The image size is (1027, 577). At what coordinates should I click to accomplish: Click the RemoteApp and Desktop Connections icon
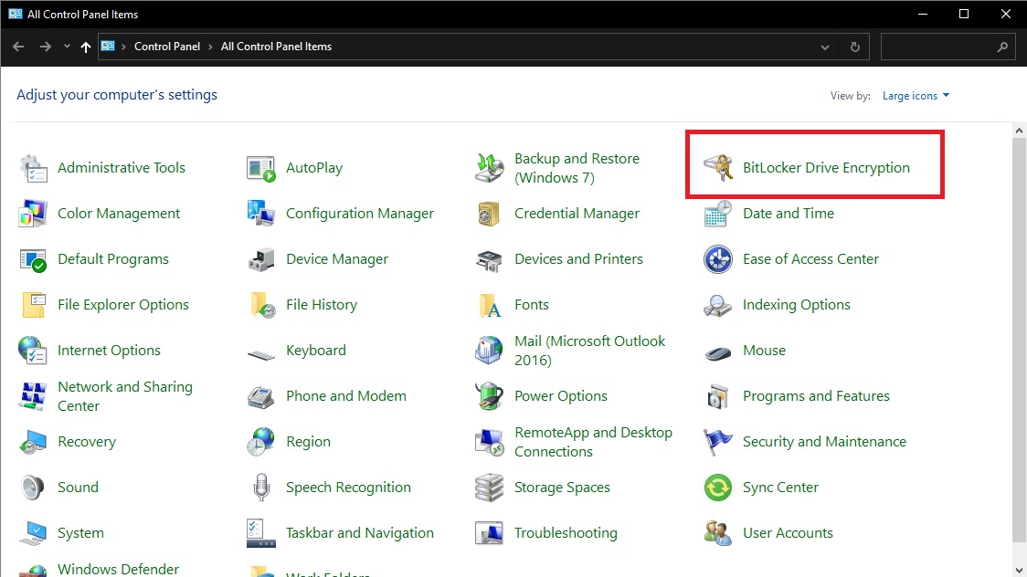coord(489,442)
